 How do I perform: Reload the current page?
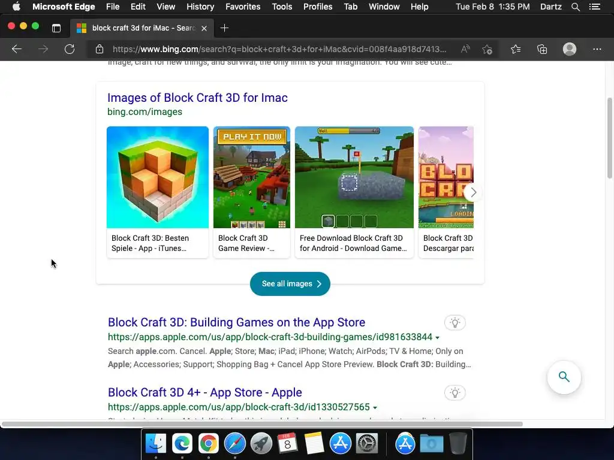pyautogui.click(x=70, y=49)
